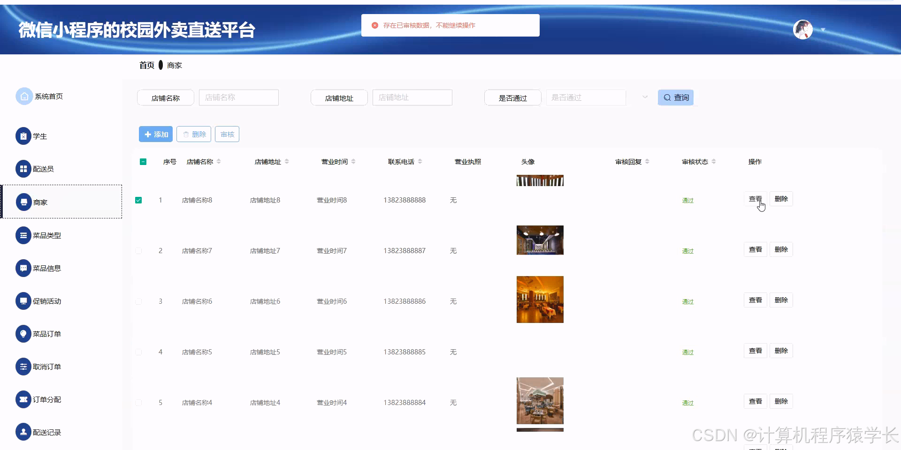The width and height of the screenshot is (901, 450).
Task: Click 删除 for 店铺名称4
Action: pos(781,401)
